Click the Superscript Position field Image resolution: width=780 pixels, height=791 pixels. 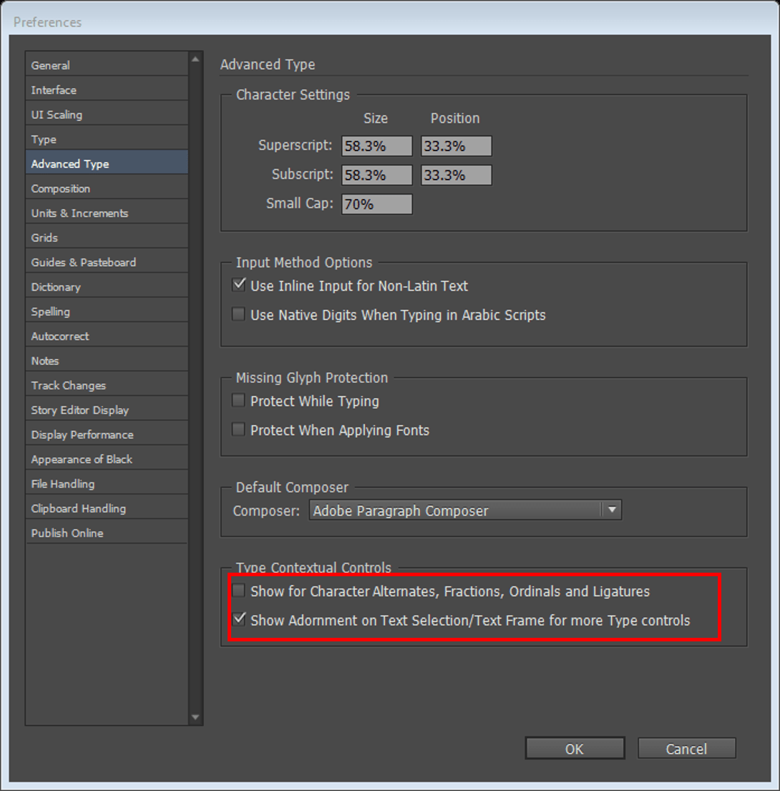click(x=457, y=146)
